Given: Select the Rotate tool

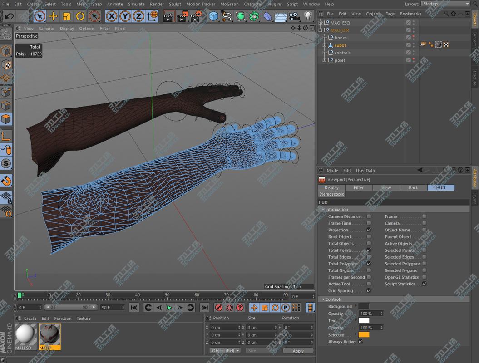Looking at the screenshot, I should (x=80, y=16).
